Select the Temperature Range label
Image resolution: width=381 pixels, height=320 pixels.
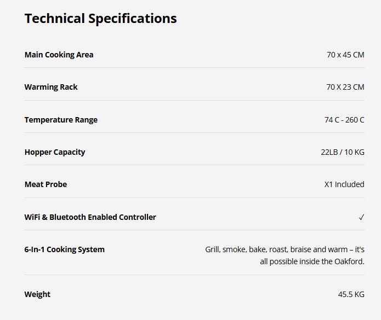tap(61, 120)
